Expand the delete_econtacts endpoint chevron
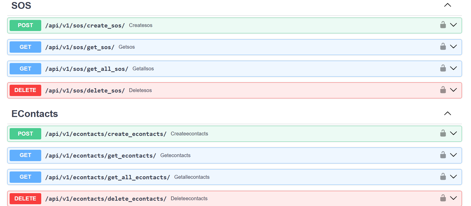The image size is (471, 206). pyautogui.click(x=454, y=198)
